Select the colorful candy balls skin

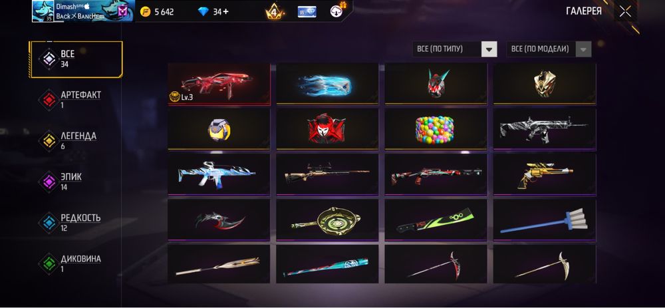[x=436, y=129]
